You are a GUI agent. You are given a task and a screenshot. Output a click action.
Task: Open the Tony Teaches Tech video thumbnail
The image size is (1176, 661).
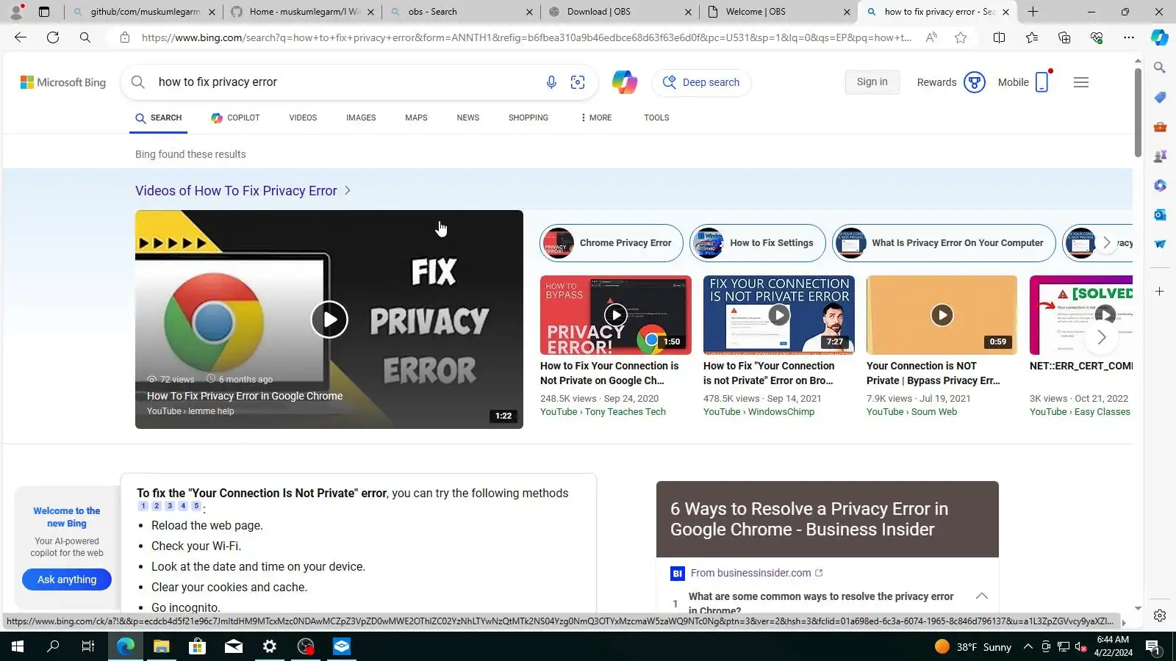click(x=616, y=315)
